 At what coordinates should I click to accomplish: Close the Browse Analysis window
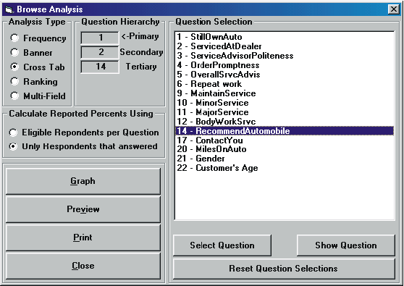click(x=393, y=9)
